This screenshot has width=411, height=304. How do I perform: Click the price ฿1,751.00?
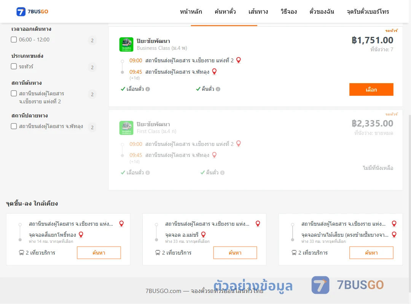coord(372,40)
